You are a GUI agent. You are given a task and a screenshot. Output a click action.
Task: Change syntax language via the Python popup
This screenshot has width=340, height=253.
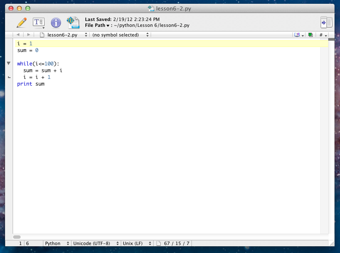click(57, 243)
